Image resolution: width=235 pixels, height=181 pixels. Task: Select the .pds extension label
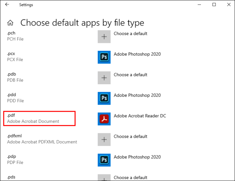coord(11,177)
